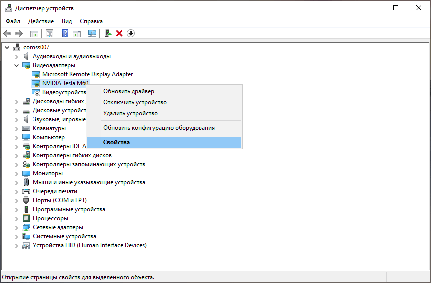Choose Отключить устройство from context menu
Image resolution: width=431 pixels, height=283 pixels.
pyautogui.click(x=164, y=102)
